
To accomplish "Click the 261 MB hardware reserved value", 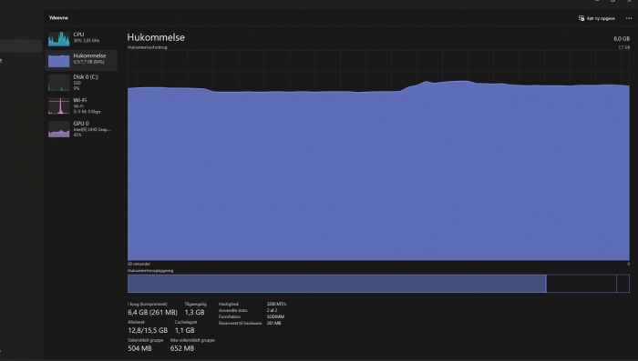I will (x=273, y=323).
